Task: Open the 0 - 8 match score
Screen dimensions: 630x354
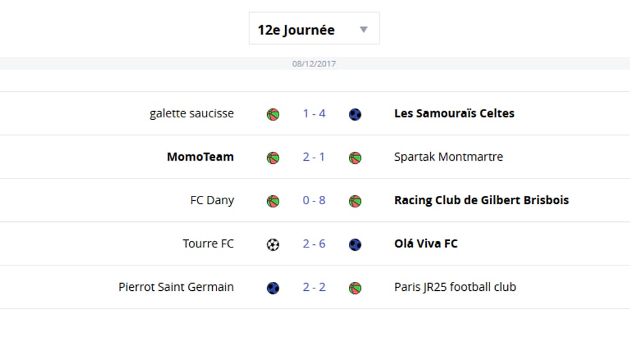Action: pos(314,200)
